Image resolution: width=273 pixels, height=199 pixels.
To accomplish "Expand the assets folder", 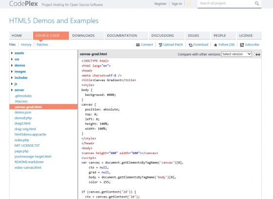I will pos(12,53).
